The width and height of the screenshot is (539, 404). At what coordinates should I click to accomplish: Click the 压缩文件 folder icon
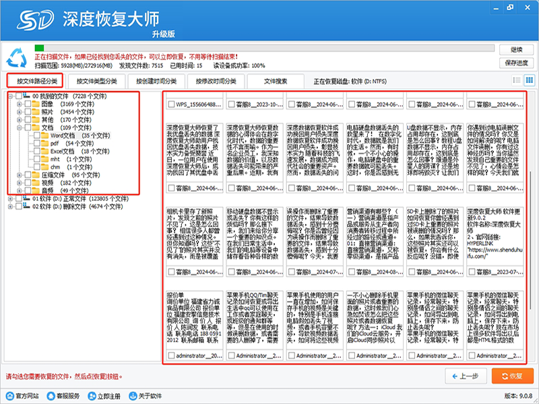click(36, 174)
